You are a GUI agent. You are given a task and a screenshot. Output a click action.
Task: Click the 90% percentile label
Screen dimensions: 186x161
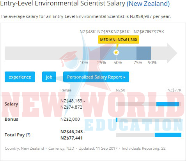click(x=152, y=63)
